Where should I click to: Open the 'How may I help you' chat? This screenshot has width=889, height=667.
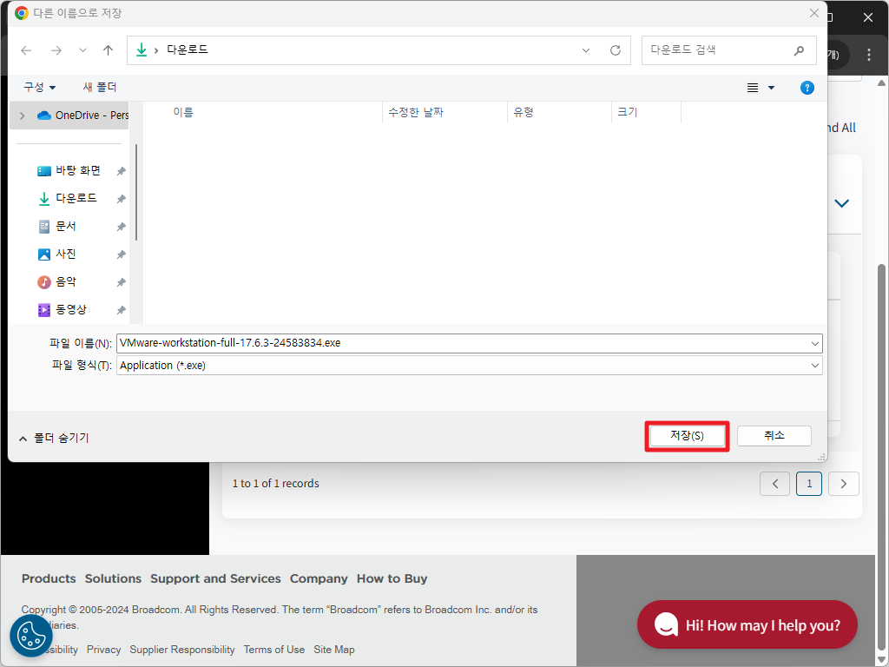[x=747, y=625]
